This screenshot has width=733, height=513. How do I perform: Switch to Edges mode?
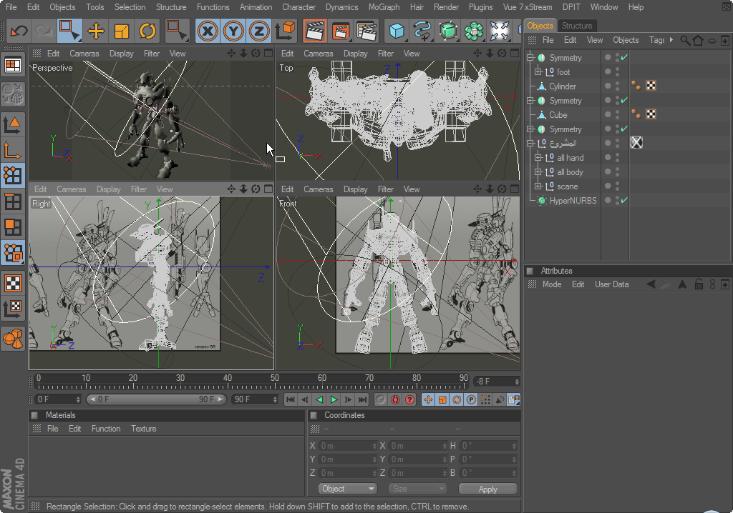[13, 201]
